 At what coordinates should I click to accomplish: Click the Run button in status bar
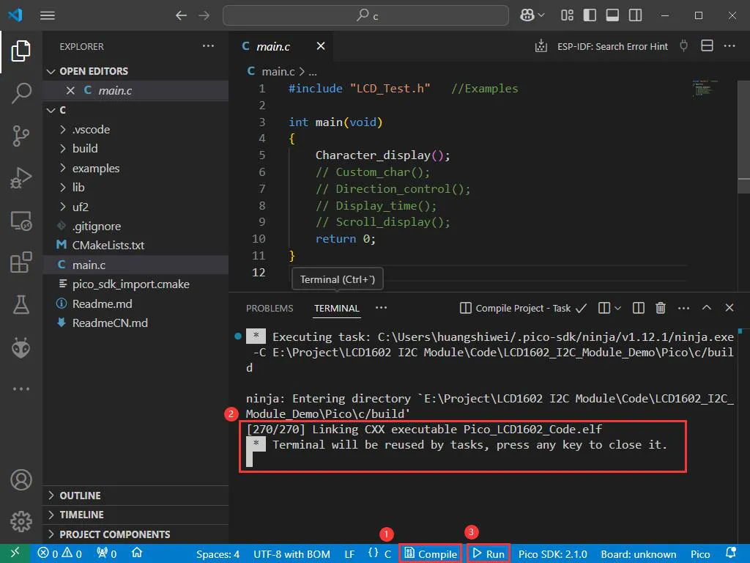[x=489, y=554]
